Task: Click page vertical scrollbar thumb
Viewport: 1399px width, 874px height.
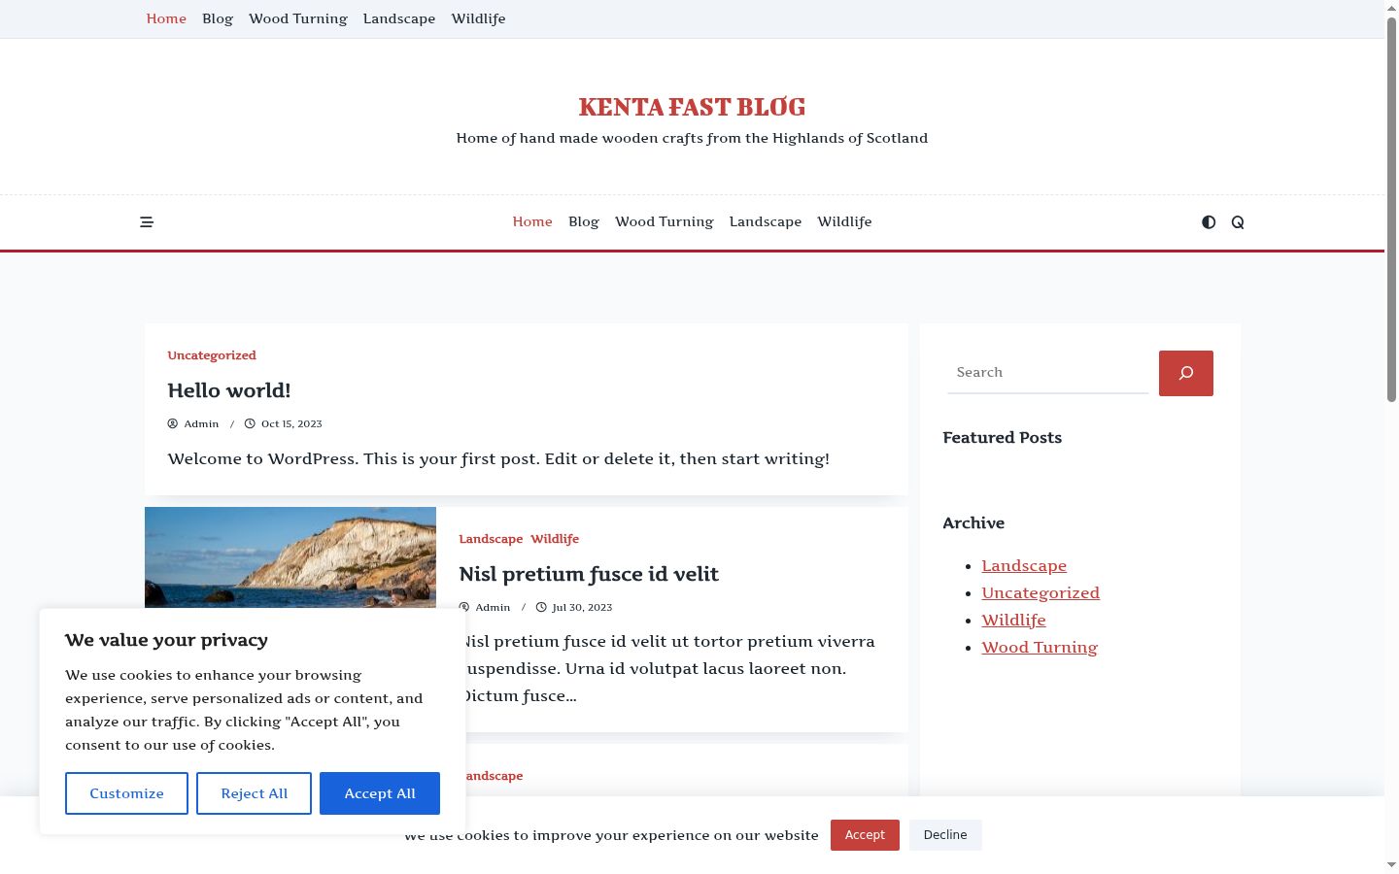Action: pyautogui.click(x=1391, y=209)
